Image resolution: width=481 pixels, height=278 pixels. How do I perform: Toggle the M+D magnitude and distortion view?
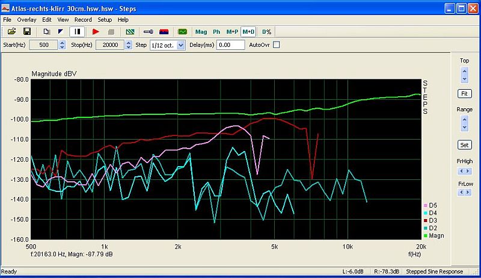(x=248, y=31)
